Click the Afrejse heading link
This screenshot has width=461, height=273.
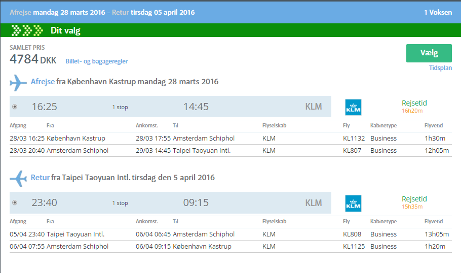click(43, 82)
